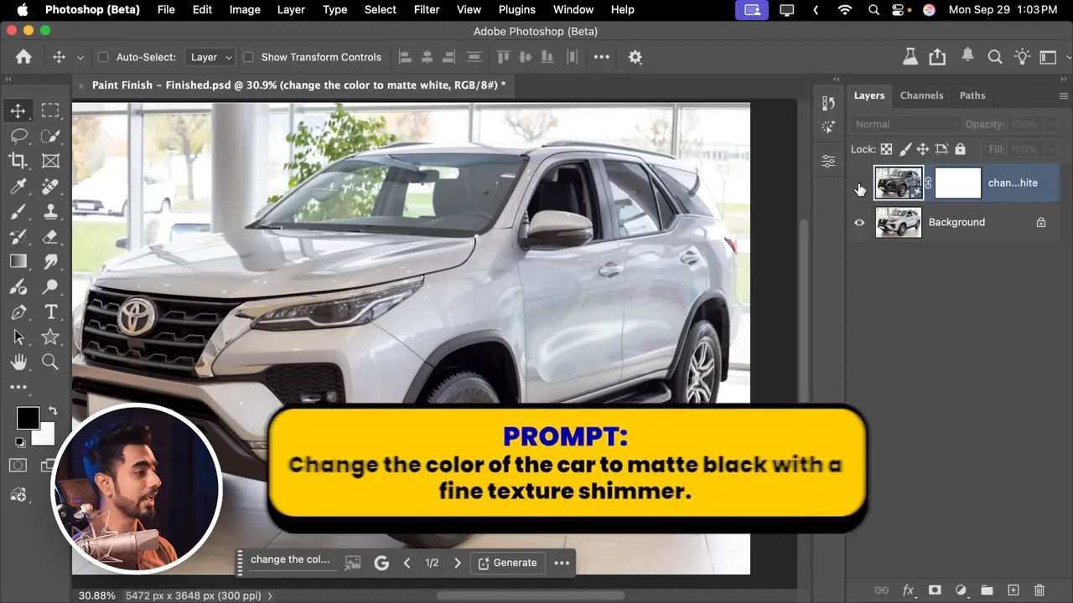Viewport: 1073px width, 603px height.
Task: Open the Plugins menu
Action: 516,9
